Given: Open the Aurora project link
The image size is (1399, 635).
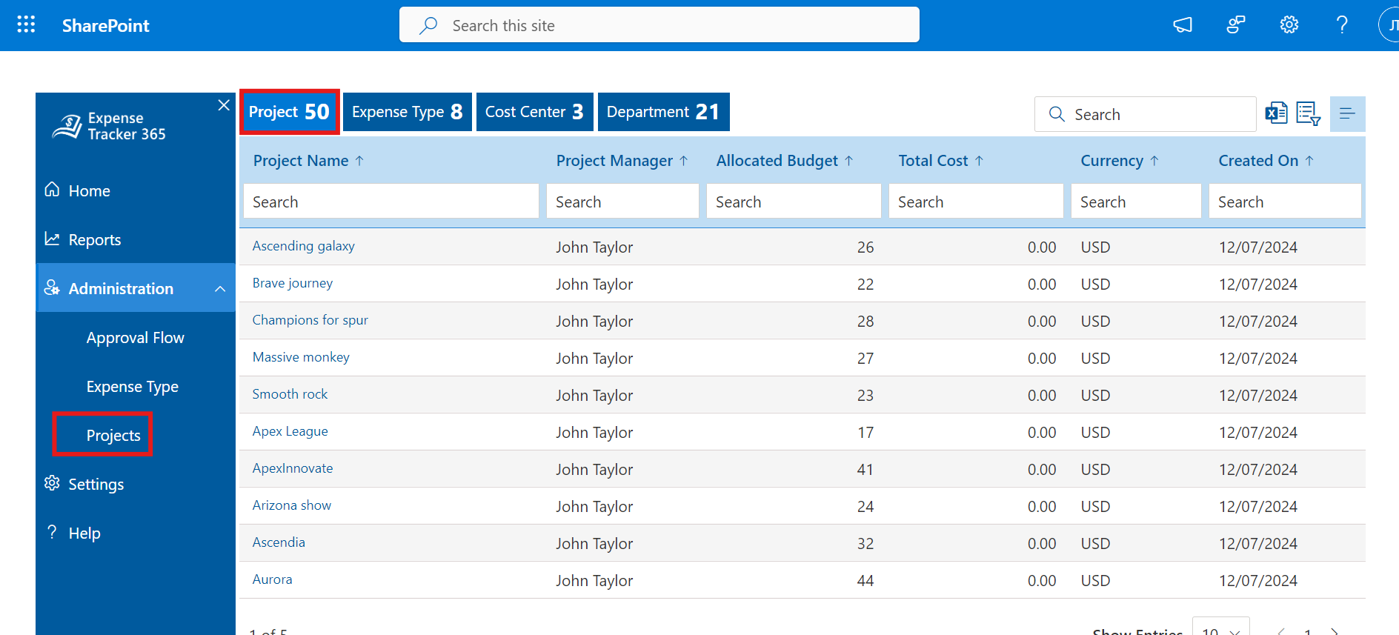Looking at the screenshot, I should (272, 579).
